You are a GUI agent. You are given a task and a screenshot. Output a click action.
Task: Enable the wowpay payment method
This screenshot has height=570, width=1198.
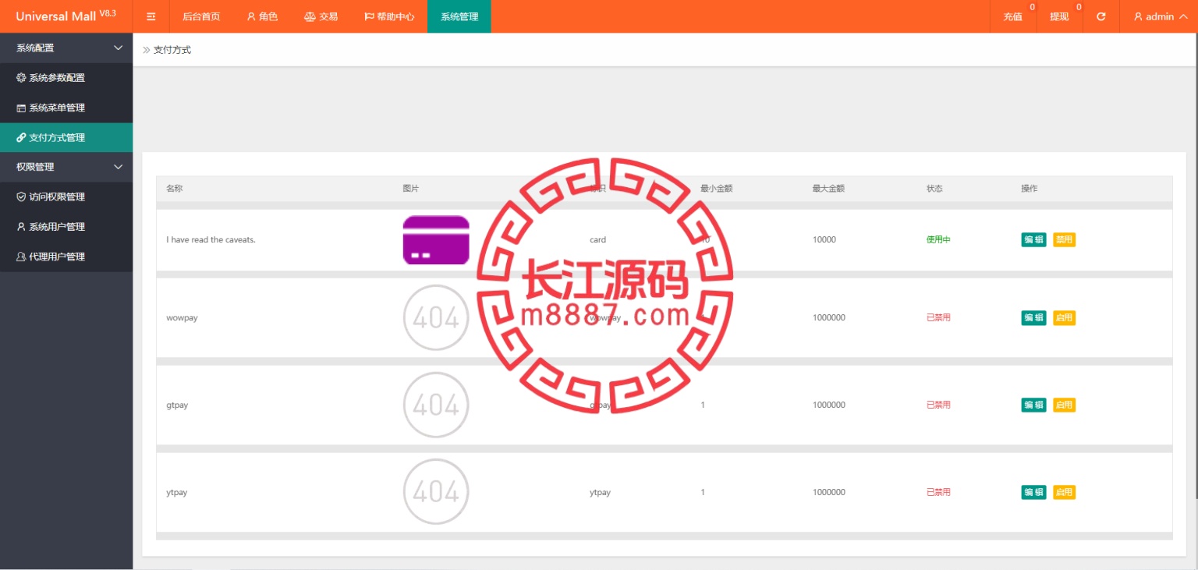[1064, 317]
